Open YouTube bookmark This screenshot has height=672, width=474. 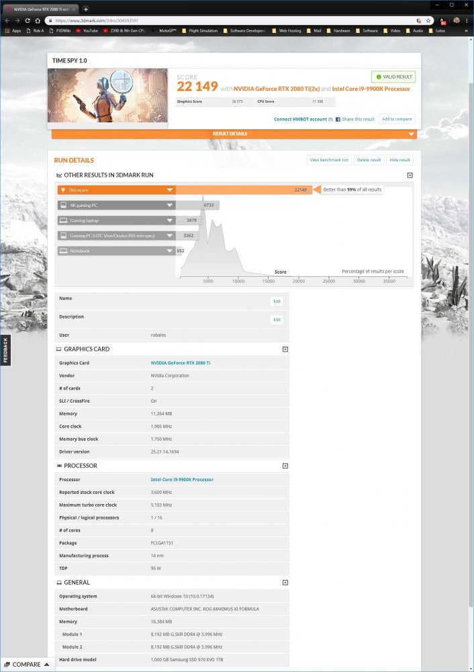[x=87, y=31]
